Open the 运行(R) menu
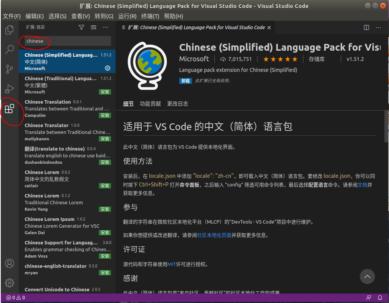The height and width of the screenshot is (303, 389). 127,16
